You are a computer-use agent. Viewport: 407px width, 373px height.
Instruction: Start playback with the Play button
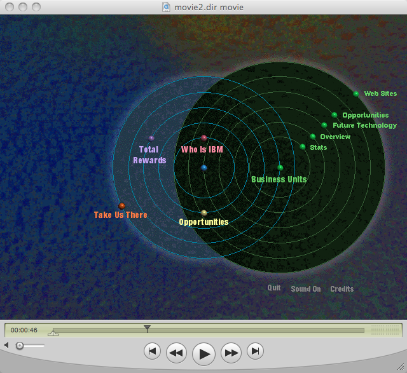(x=203, y=354)
